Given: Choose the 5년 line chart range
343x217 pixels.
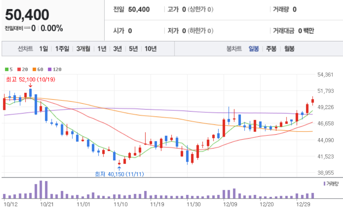Looking at the screenshot, I should point(133,49).
